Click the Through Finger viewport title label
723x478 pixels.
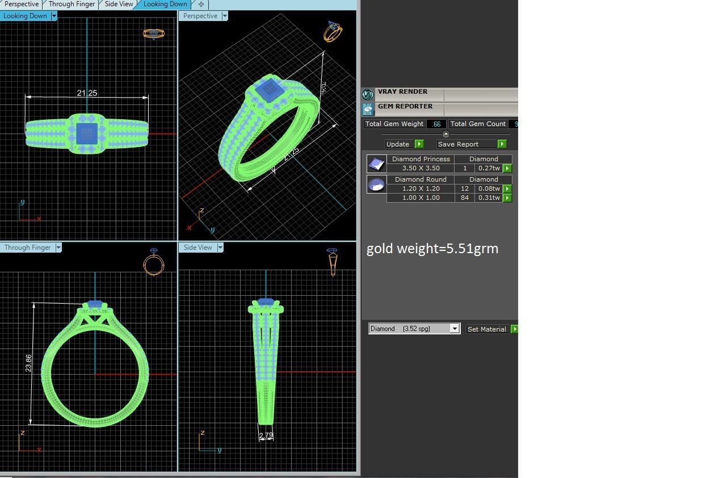pos(28,248)
